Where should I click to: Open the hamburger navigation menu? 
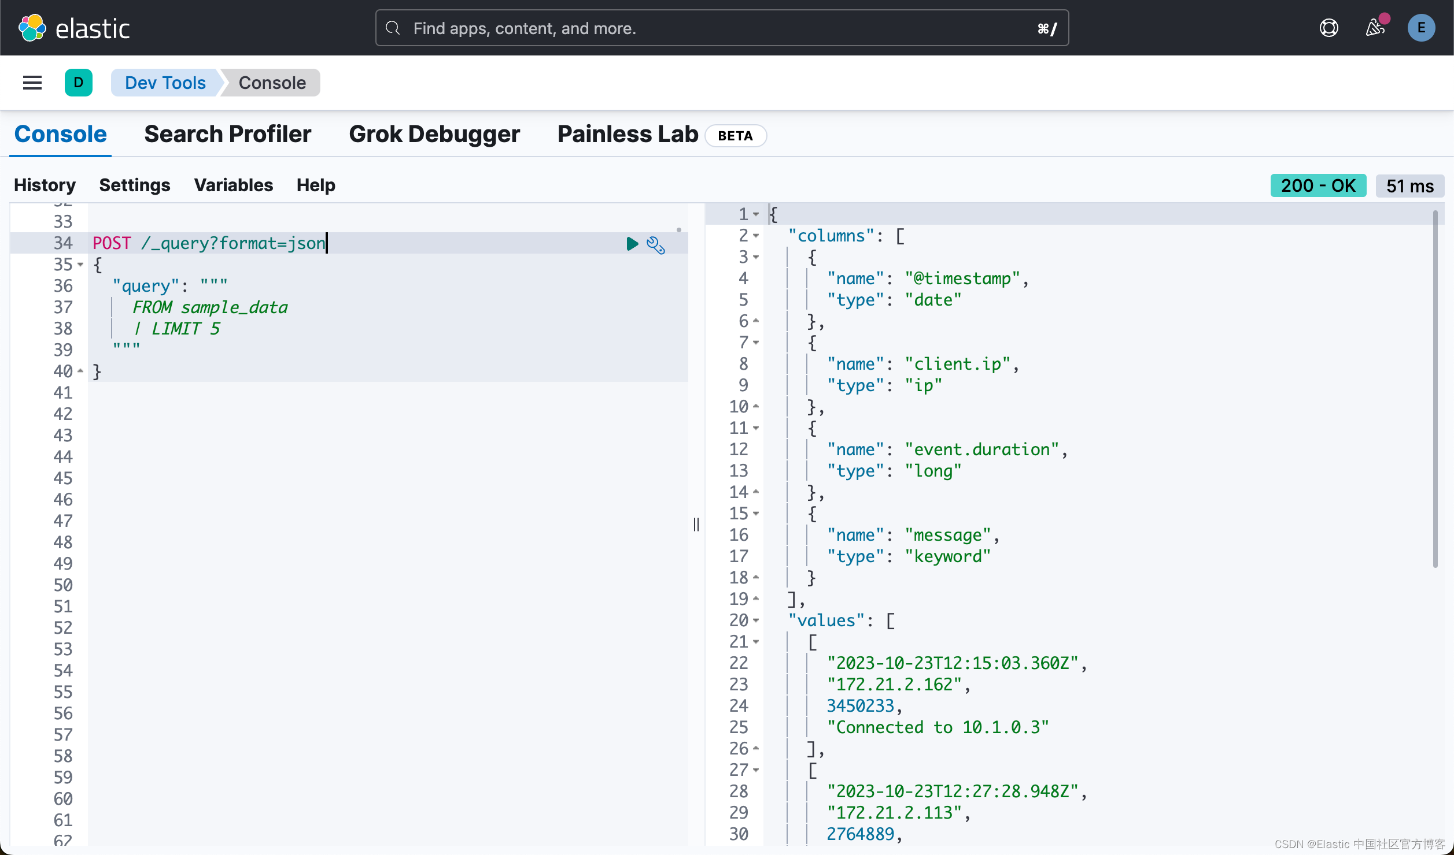32,83
